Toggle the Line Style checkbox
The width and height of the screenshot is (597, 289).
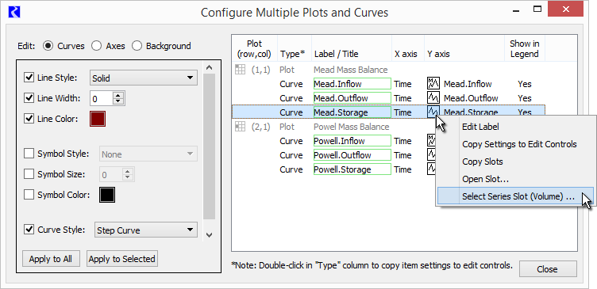(29, 78)
